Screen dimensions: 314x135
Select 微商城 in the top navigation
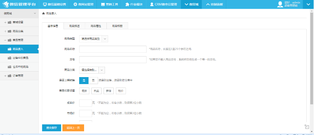click(191, 5)
